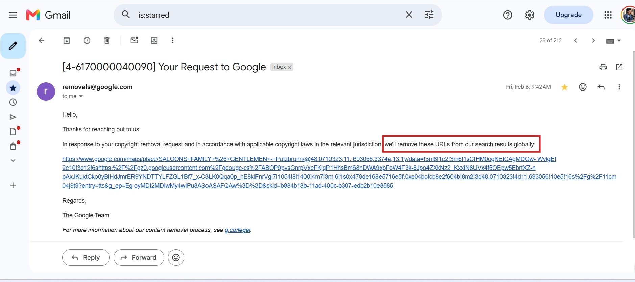Go to the older conversation arrow

593,40
